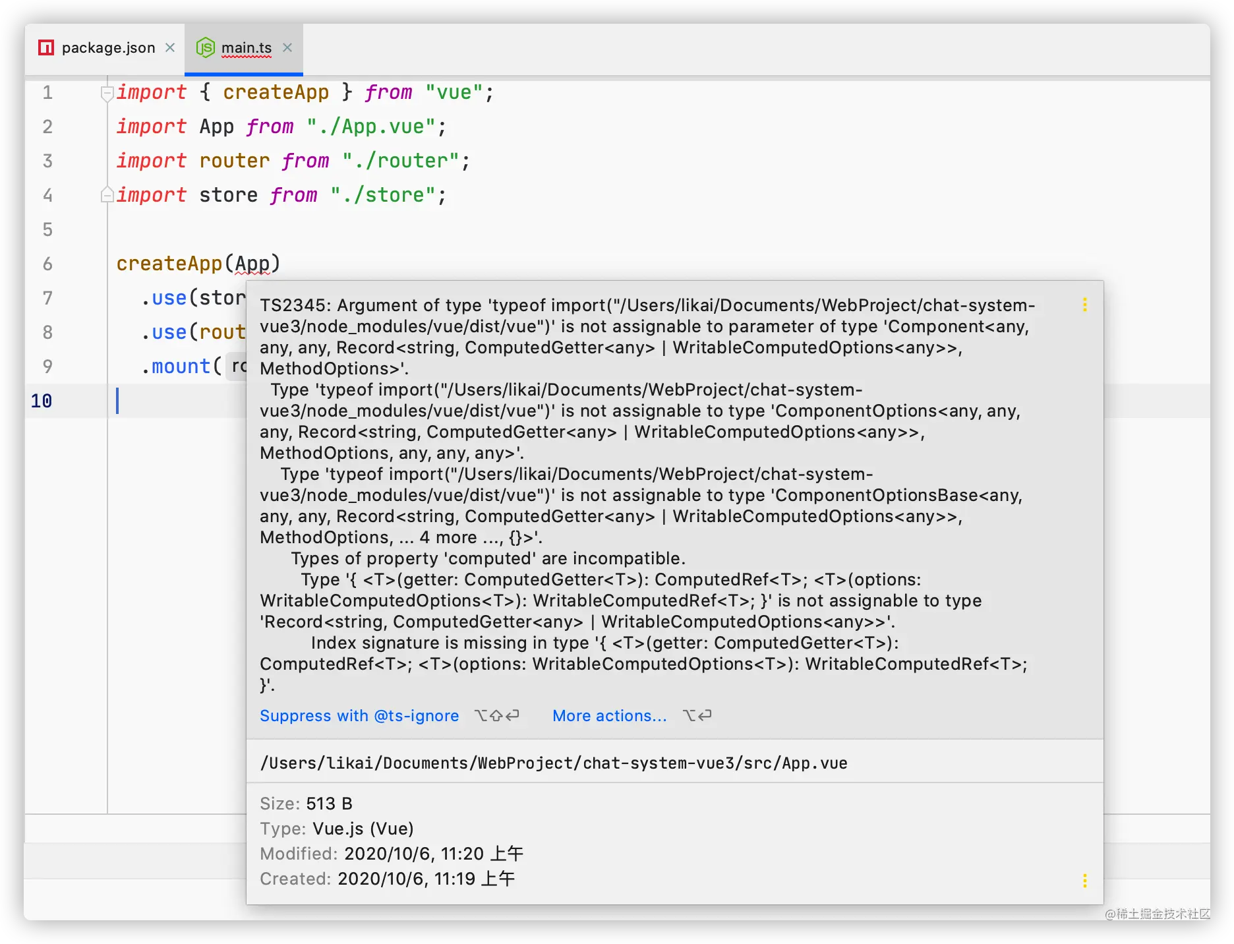The height and width of the screenshot is (944, 1234).
Task: Click the Size: 513 B entry
Action: click(x=306, y=804)
